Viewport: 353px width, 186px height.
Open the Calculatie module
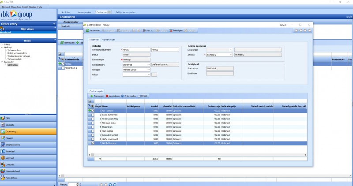(x=28, y=125)
